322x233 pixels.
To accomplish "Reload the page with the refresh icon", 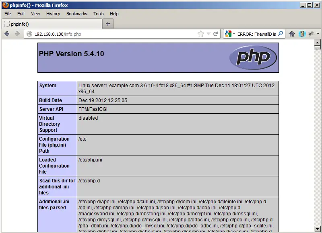I will click(216, 34).
